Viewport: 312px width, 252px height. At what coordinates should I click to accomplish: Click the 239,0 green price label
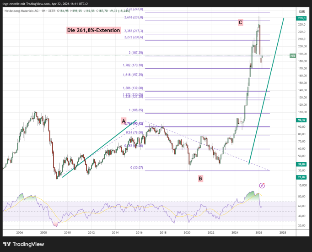[x=301, y=18]
